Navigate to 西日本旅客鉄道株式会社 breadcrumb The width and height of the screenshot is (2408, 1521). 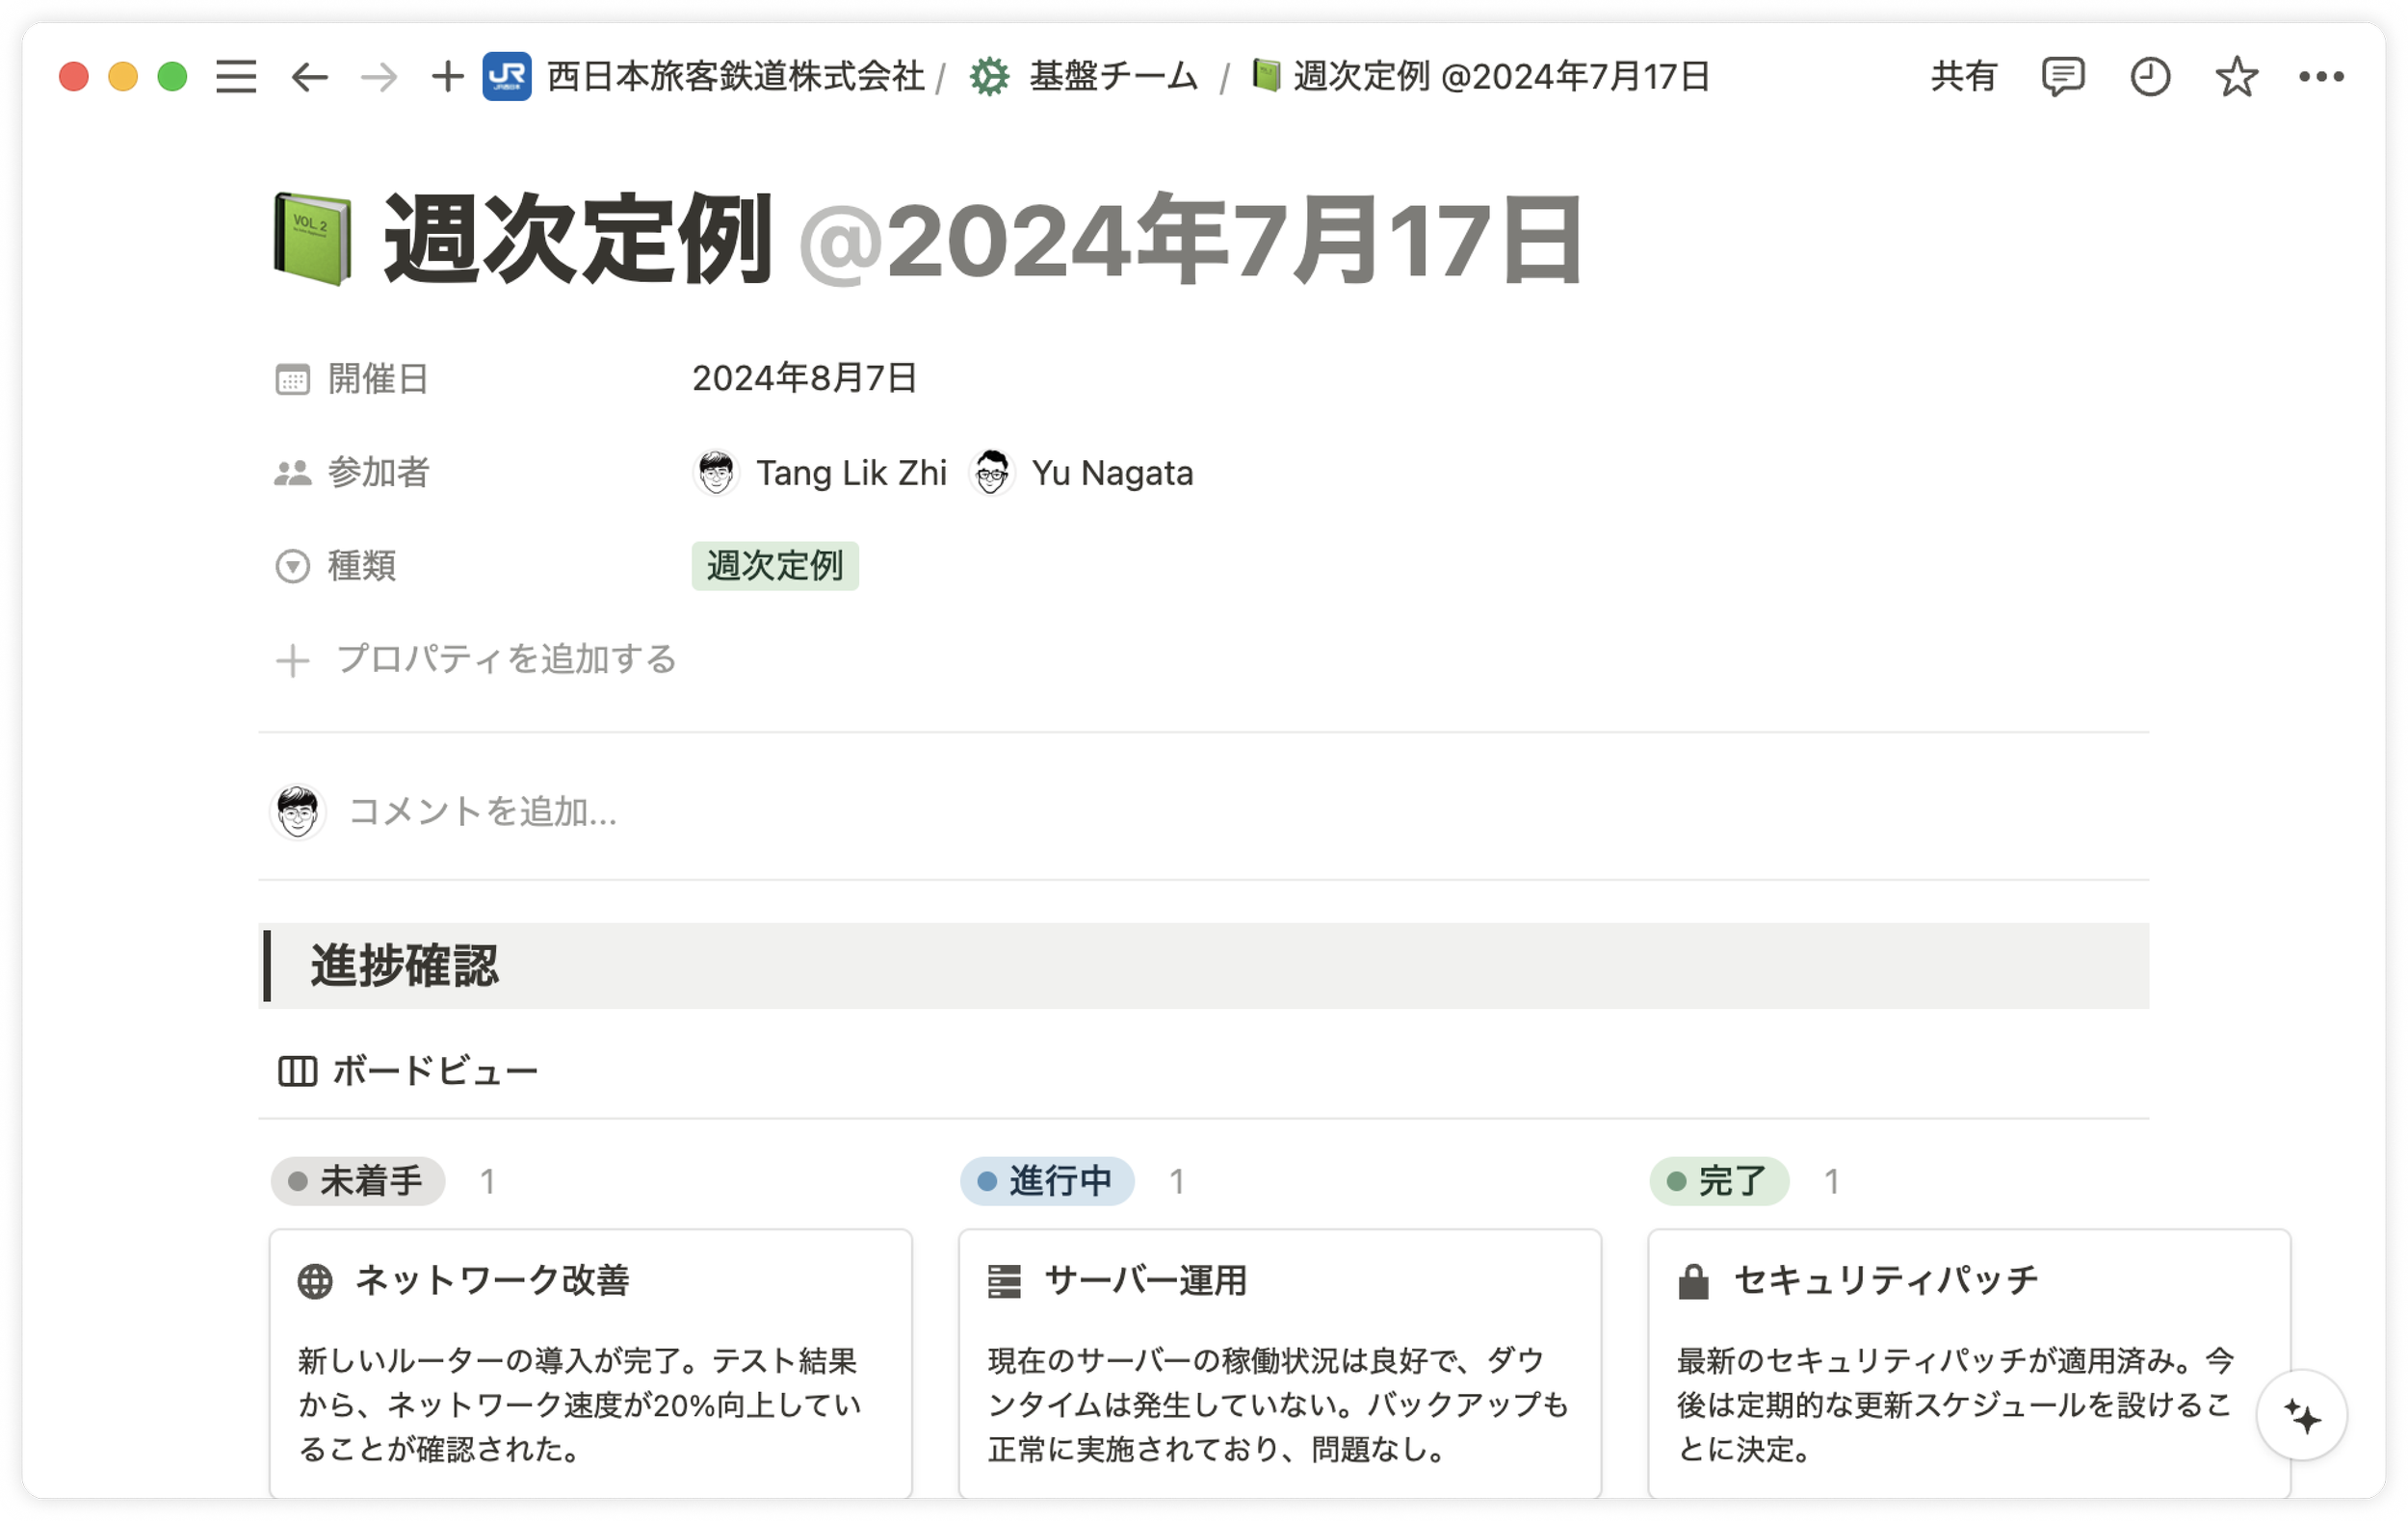point(735,77)
